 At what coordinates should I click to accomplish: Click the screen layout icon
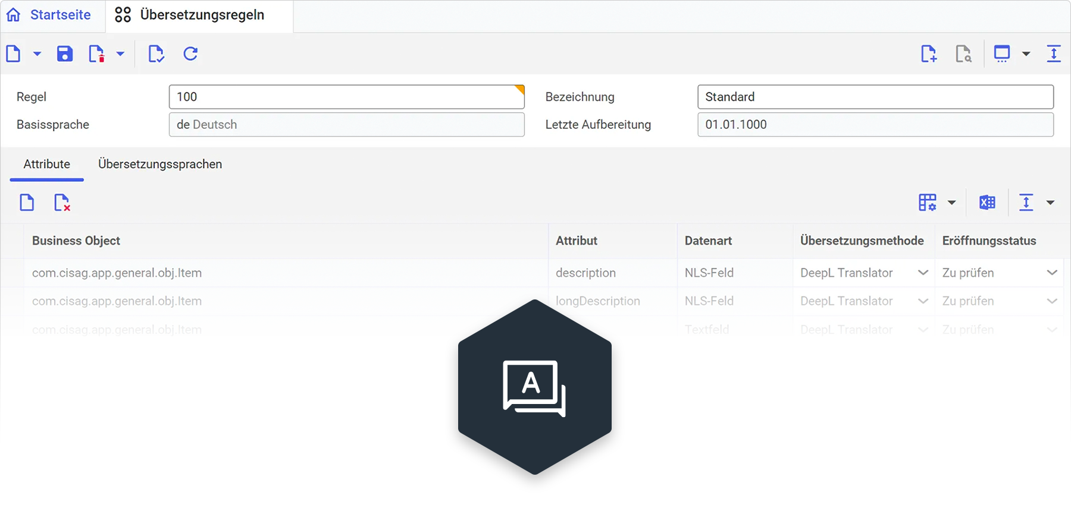(x=1002, y=53)
